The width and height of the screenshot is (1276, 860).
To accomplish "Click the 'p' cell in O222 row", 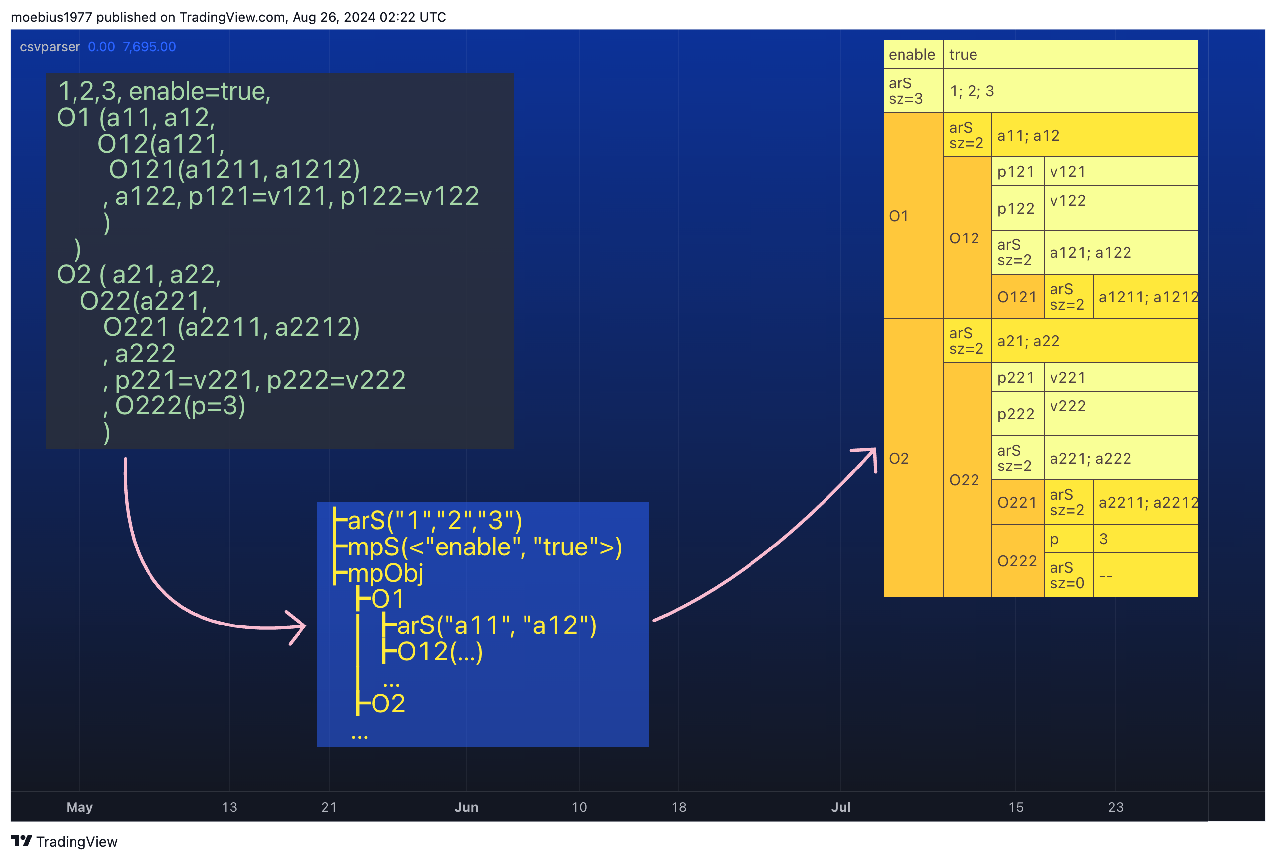I will coord(1069,539).
